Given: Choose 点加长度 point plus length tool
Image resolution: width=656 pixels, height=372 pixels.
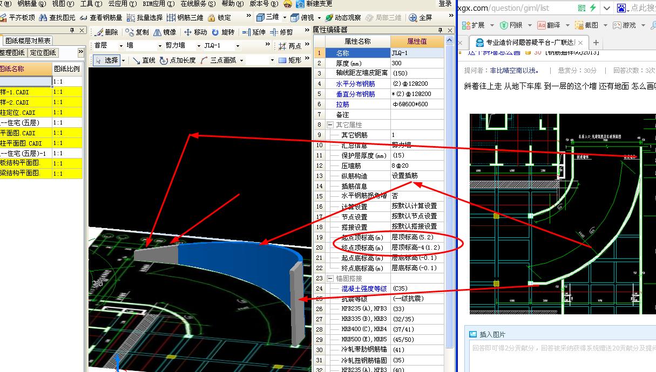Looking at the screenshot, I should click(178, 60).
